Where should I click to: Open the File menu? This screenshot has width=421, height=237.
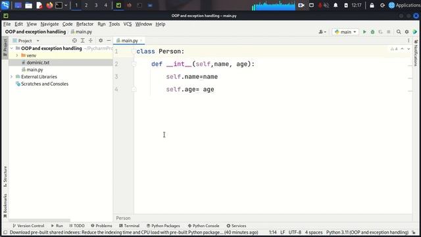coord(7,24)
